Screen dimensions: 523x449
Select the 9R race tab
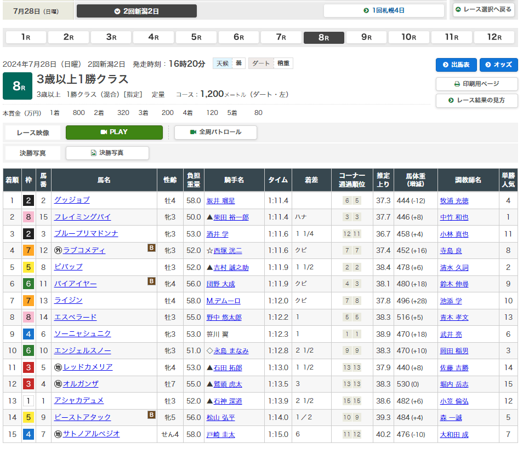tap(366, 37)
